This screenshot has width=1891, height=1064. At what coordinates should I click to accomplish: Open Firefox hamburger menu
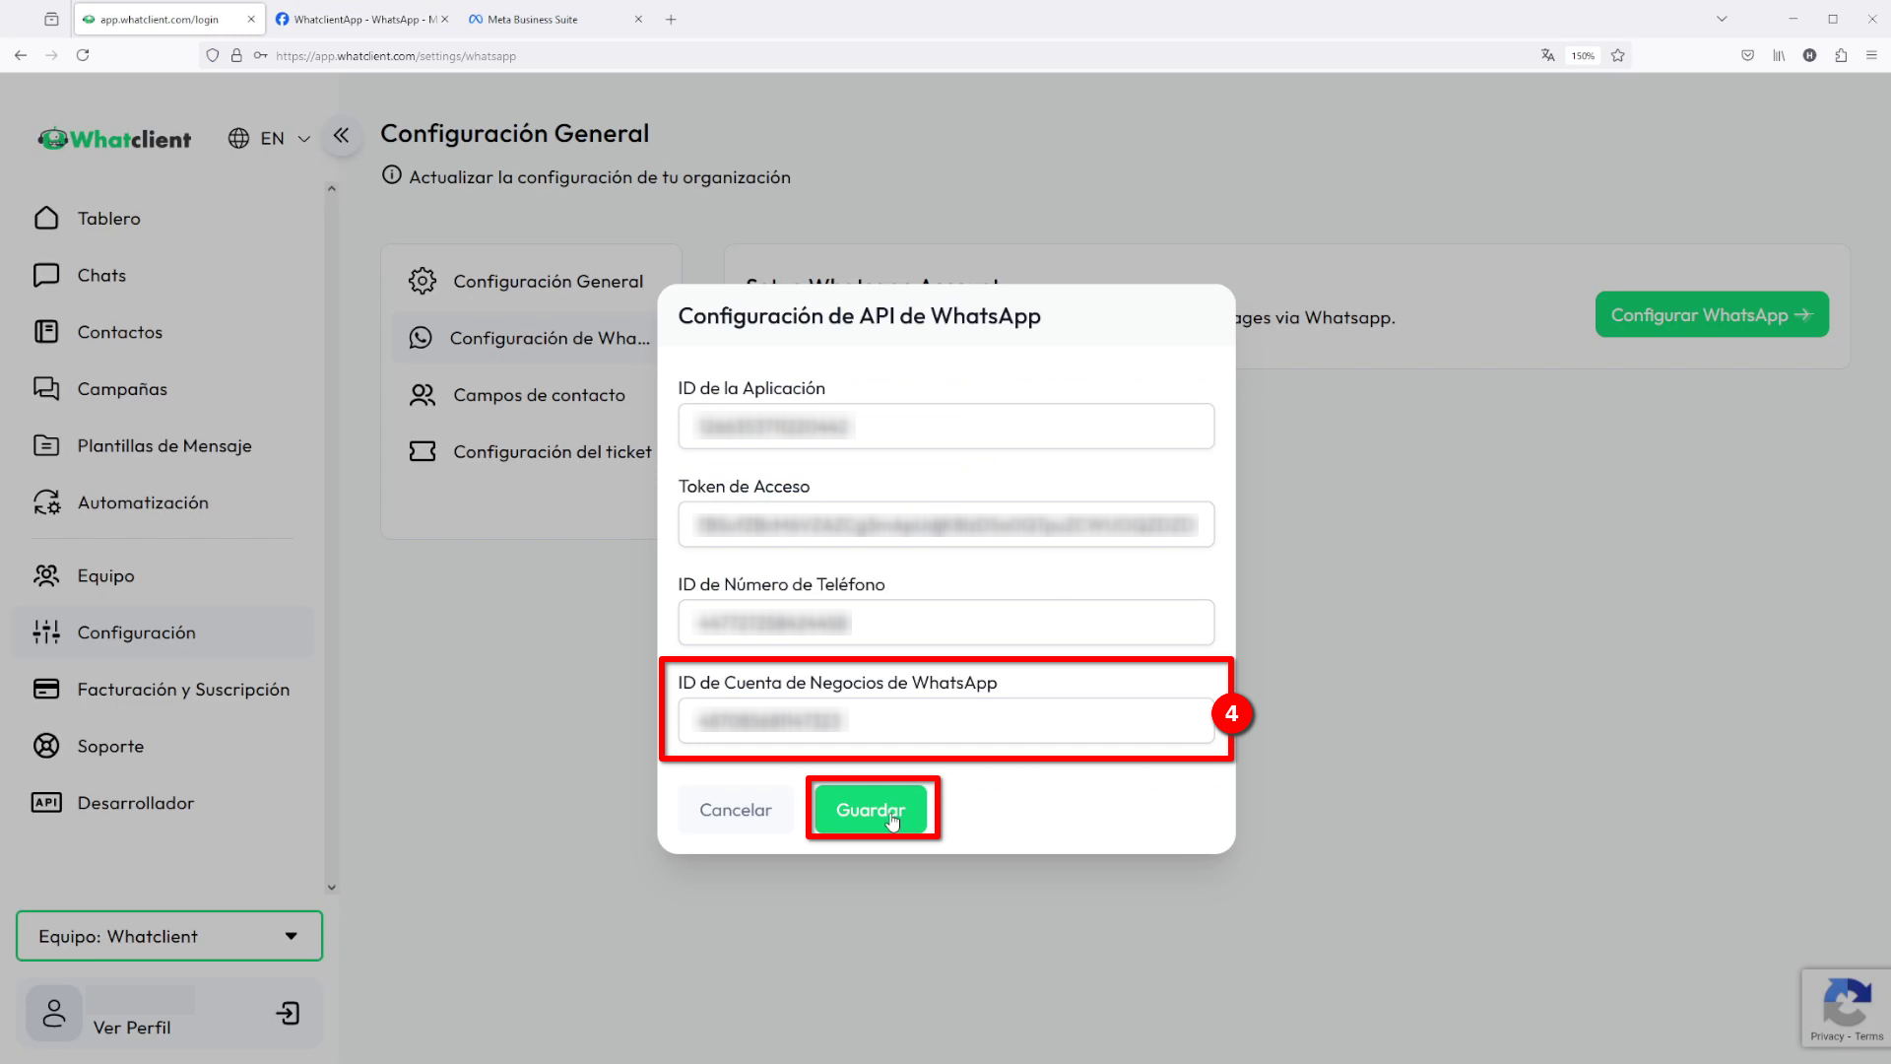coord(1871,55)
